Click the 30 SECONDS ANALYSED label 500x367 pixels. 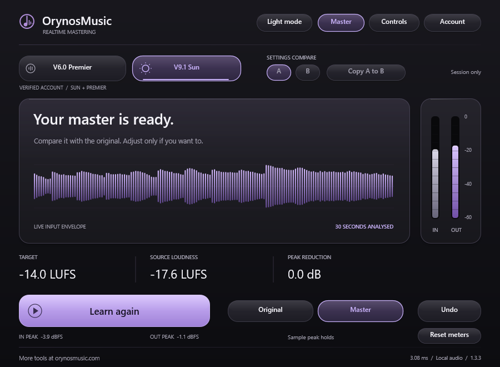[364, 226]
